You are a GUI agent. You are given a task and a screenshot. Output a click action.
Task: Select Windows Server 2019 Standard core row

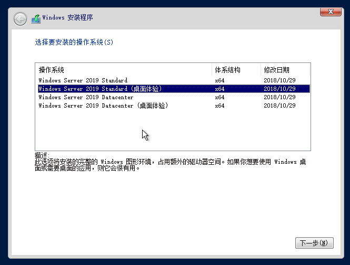174,80
